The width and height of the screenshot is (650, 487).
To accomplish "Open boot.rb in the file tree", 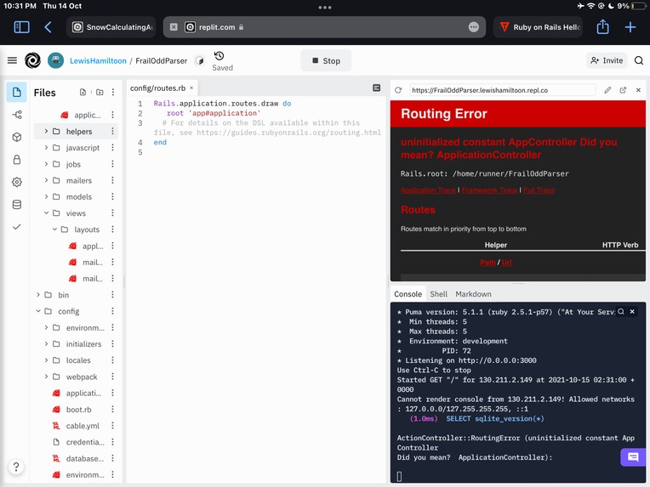I will (x=78, y=409).
